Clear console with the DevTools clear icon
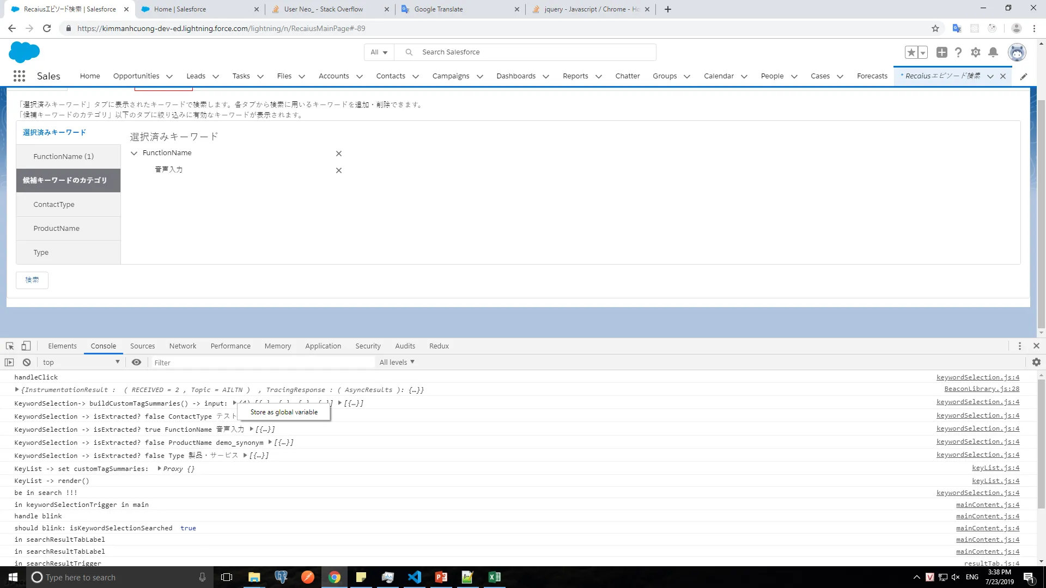The width and height of the screenshot is (1046, 588). 27,362
